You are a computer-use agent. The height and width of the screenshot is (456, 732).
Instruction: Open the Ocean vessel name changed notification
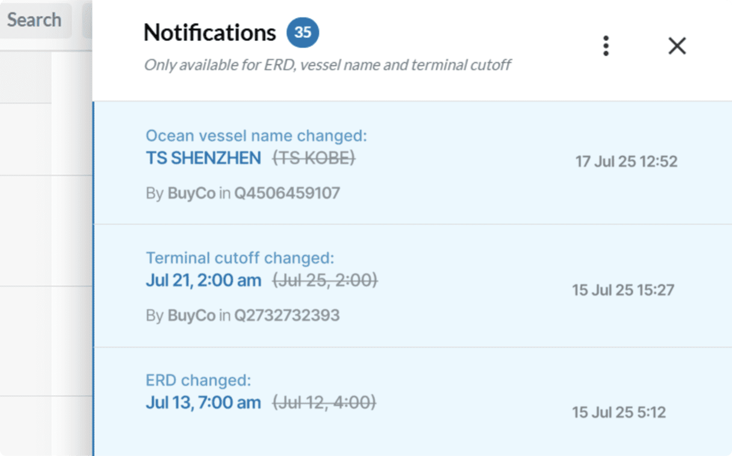tap(256, 136)
